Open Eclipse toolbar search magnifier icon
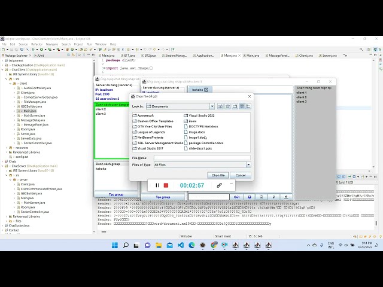 point(361,50)
